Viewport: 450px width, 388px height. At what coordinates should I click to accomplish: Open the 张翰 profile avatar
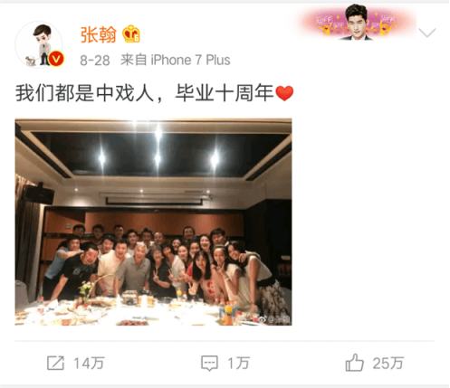pyautogui.click(x=39, y=44)
